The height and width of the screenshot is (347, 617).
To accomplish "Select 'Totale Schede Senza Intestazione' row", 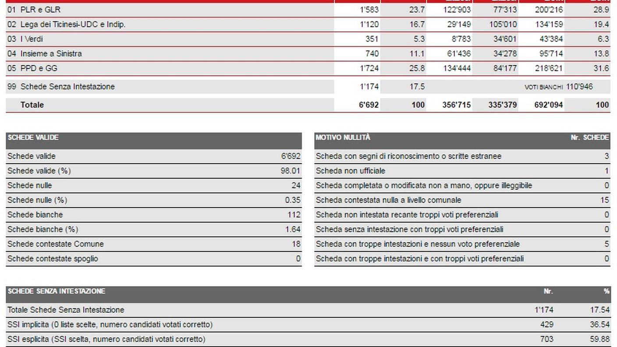I will point(308,310).
